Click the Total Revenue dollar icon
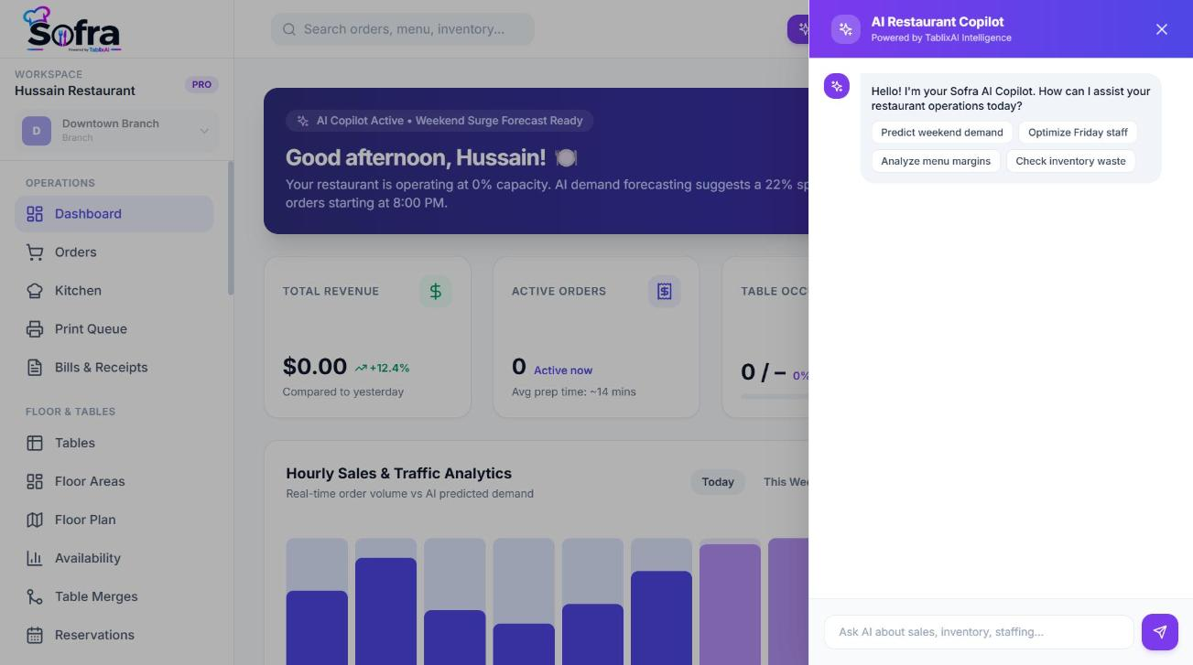This screenshot has height=665, width=1193. point(436,291)
